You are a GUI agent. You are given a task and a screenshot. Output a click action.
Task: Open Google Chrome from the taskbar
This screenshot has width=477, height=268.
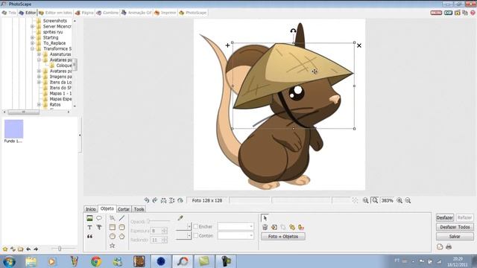click(96, 261)
